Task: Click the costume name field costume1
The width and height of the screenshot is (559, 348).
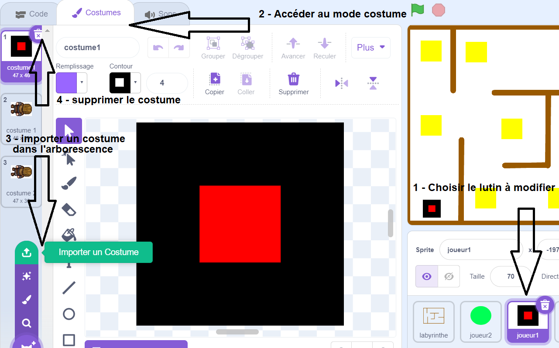Action: (97, 48)
